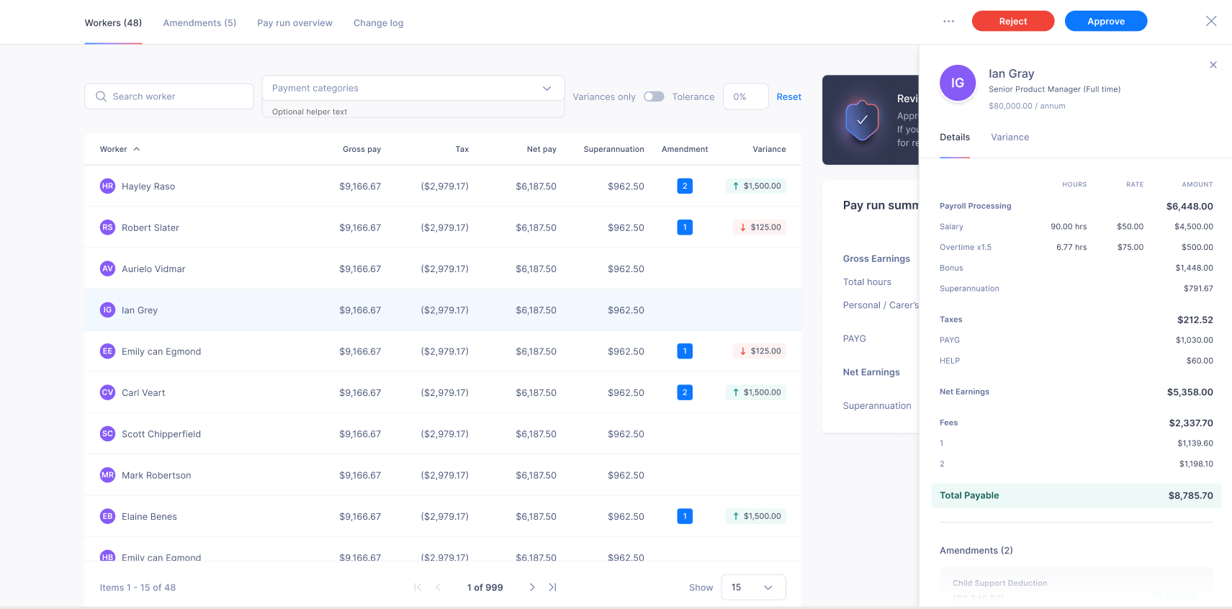Click Ian Gray's large IG avatar
Screen dimensions: 1232x609
[x=958, y=83]
